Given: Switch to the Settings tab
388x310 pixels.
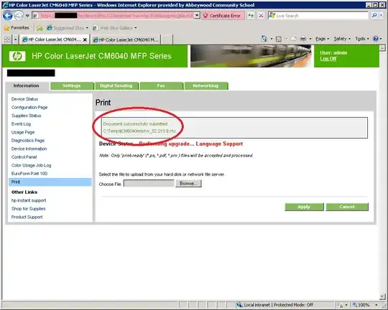Looking at the screenshot, I should tap(72, 86).
